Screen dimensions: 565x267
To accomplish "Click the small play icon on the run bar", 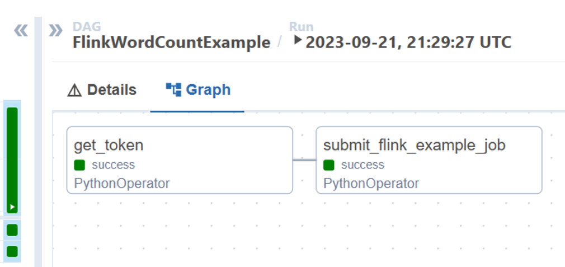I will point(12,207).
